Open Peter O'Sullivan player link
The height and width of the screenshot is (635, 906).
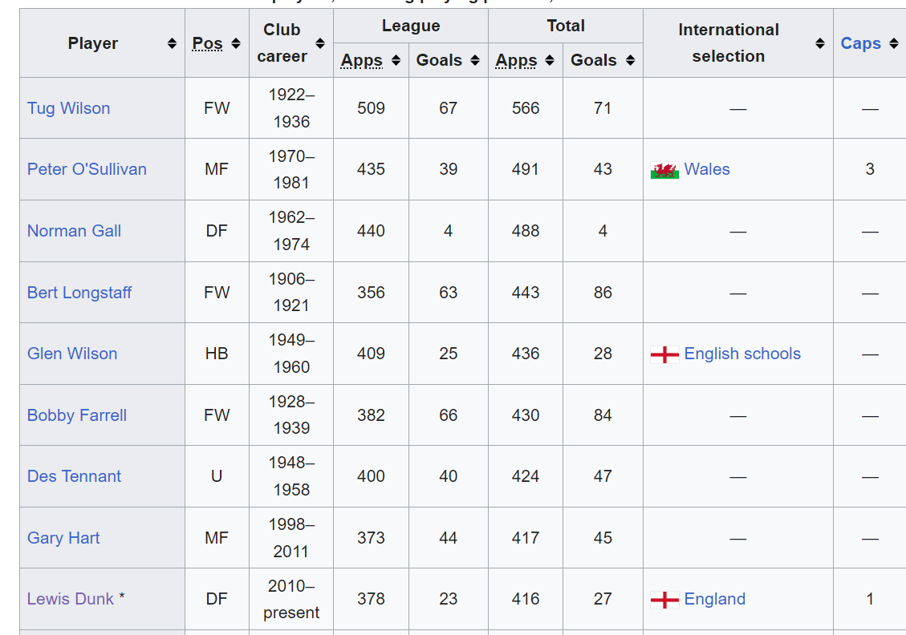87,169
